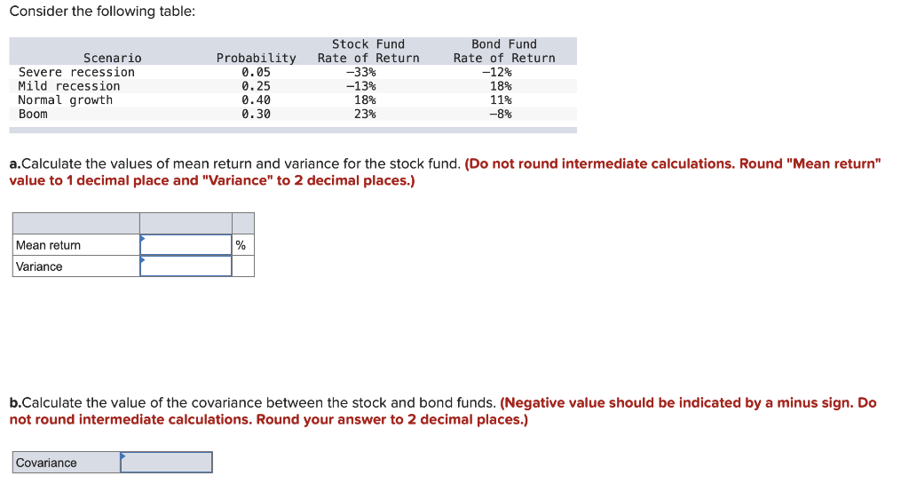Click the Probability column header
This screenshot has width=909, height=492.
(x=256, y=58)
